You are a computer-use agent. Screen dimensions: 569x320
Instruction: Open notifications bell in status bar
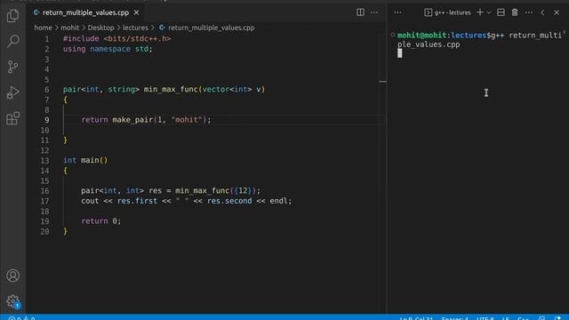pyautogui.click(x=557, y=318)
